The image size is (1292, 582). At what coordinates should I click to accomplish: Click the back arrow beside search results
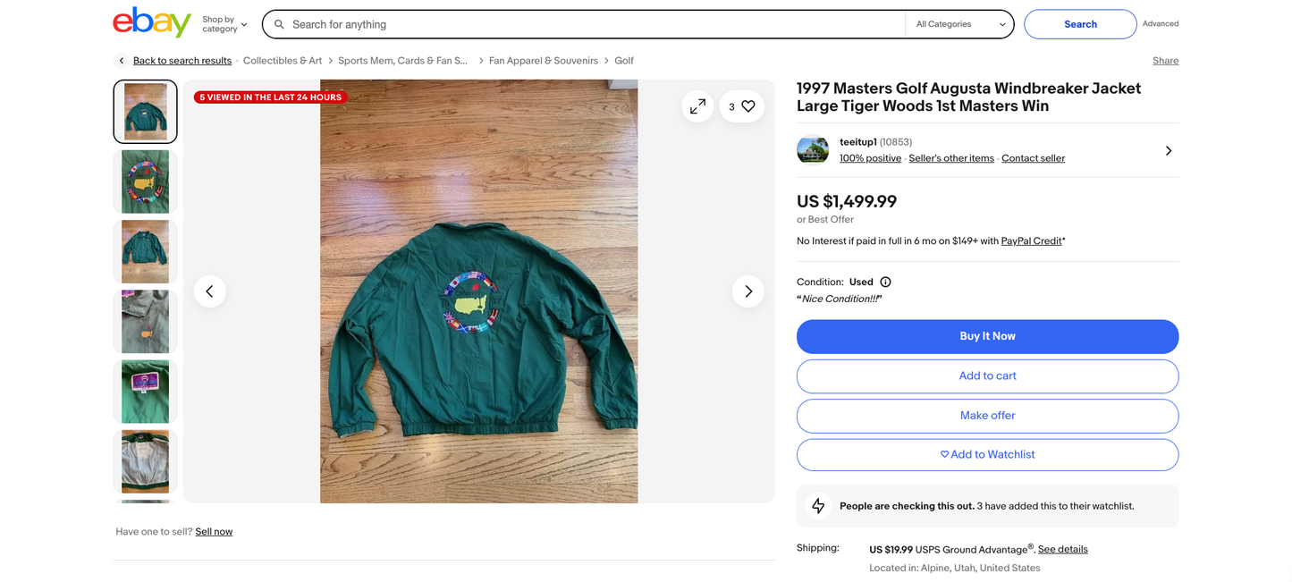[122, 61]
